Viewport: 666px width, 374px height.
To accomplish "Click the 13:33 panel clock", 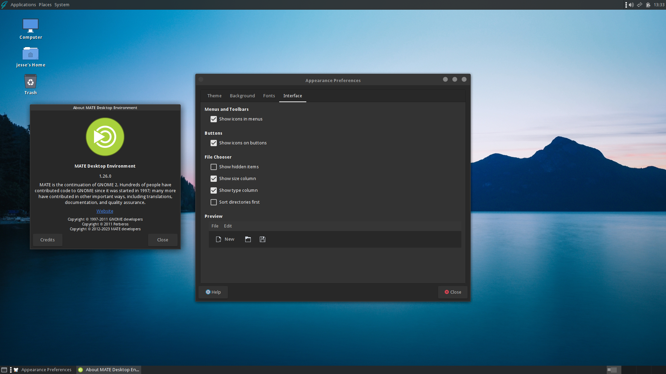I will click(659, 5).
